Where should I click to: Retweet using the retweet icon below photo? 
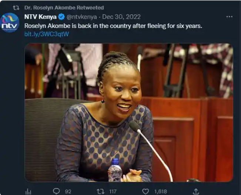(x=101, y=191)
